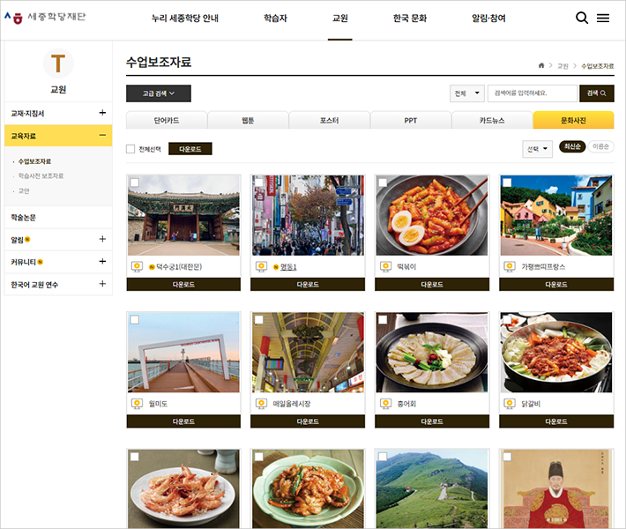This screenshot has width=626, height=529.
Task: Check the 덕수궁1(대한문) photo checkbox
Action: (x=135, y=183)
